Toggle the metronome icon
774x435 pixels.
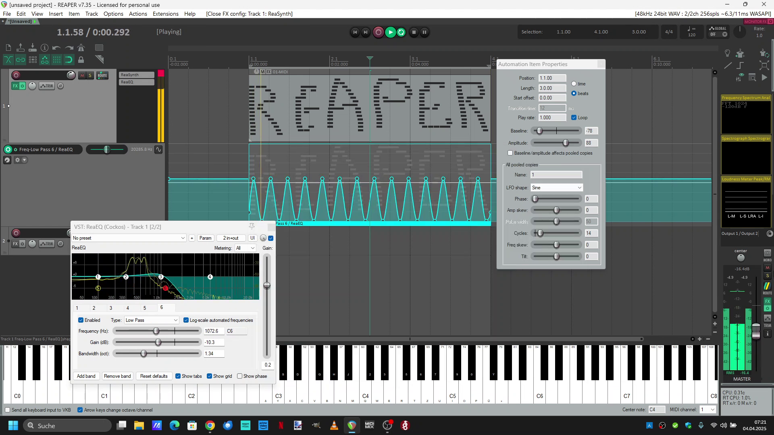(x=81, y=48)
